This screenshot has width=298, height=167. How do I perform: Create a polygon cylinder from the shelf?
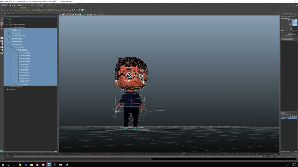tap(10, 10)
